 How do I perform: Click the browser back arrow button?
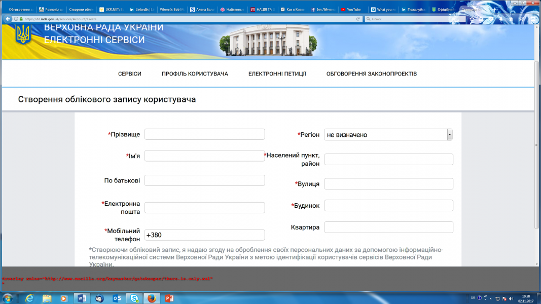click(x=7, y=19)
